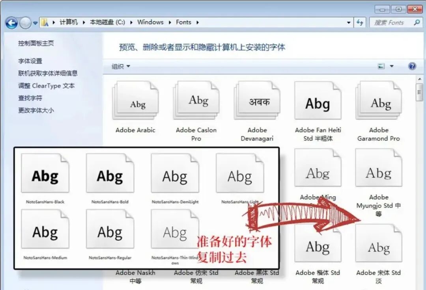Click the Back navigation arrow
Image resolution: width=426 pixels, height=290 pixels.
[12, 22]
